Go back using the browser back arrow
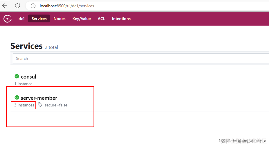 [5, 6]
